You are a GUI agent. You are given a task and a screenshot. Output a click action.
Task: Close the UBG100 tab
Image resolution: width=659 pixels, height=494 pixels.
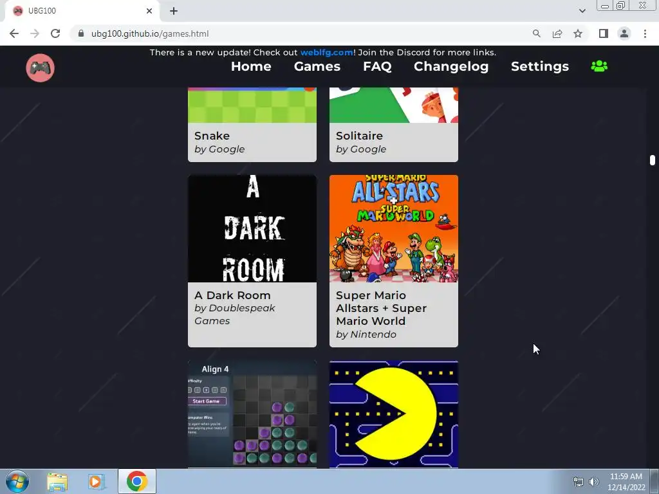(x=149, y=11)
